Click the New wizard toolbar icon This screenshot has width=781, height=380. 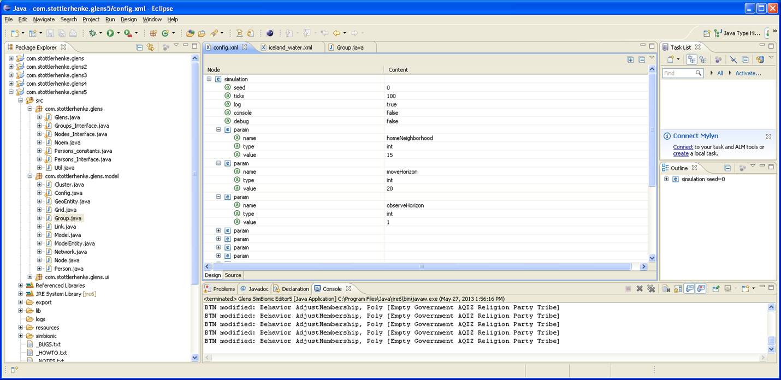tap(15, 33)
